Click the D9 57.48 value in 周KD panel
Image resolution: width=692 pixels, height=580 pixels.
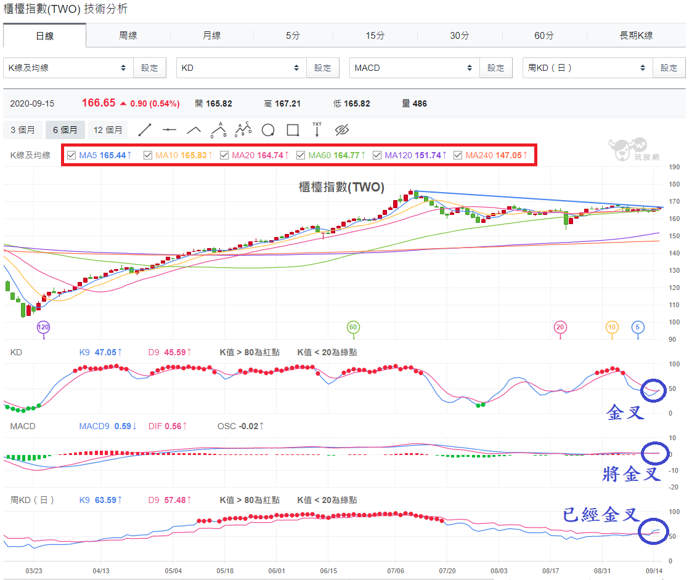pyautogui.click(x=169, y=500)
